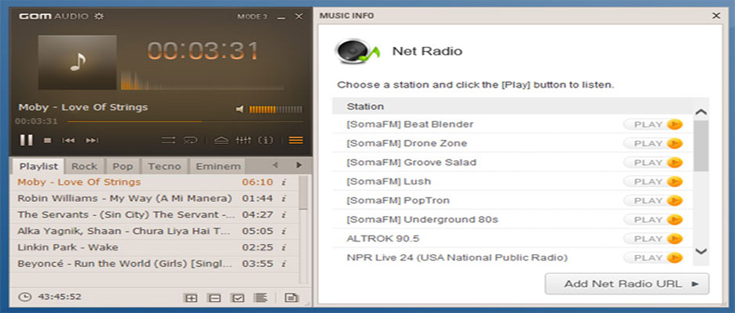
Task: Switch to the Tecno tab
Action: coord(164,166)
